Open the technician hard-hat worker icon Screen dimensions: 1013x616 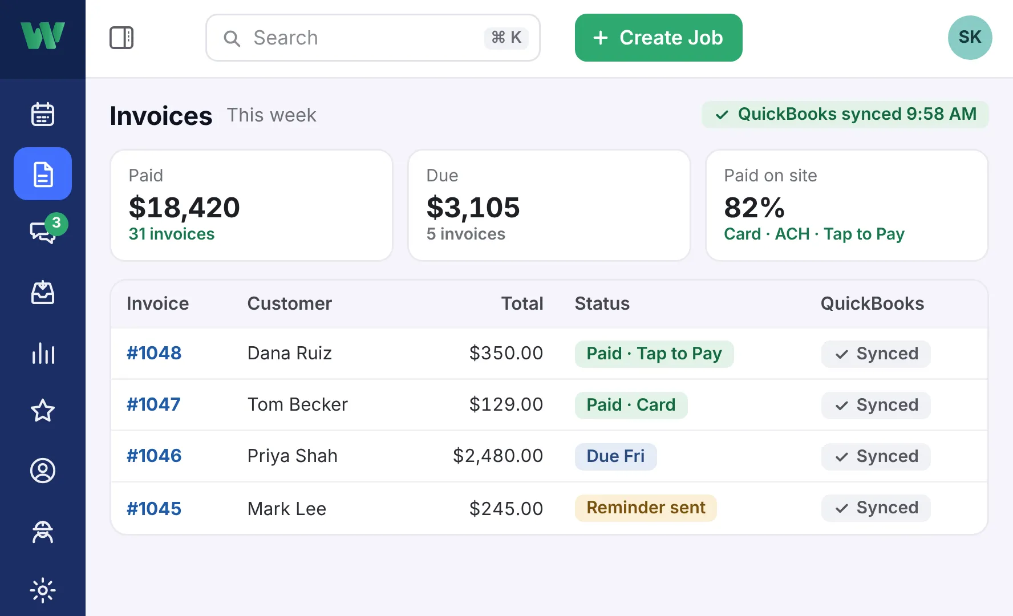[x=43, y=532]
